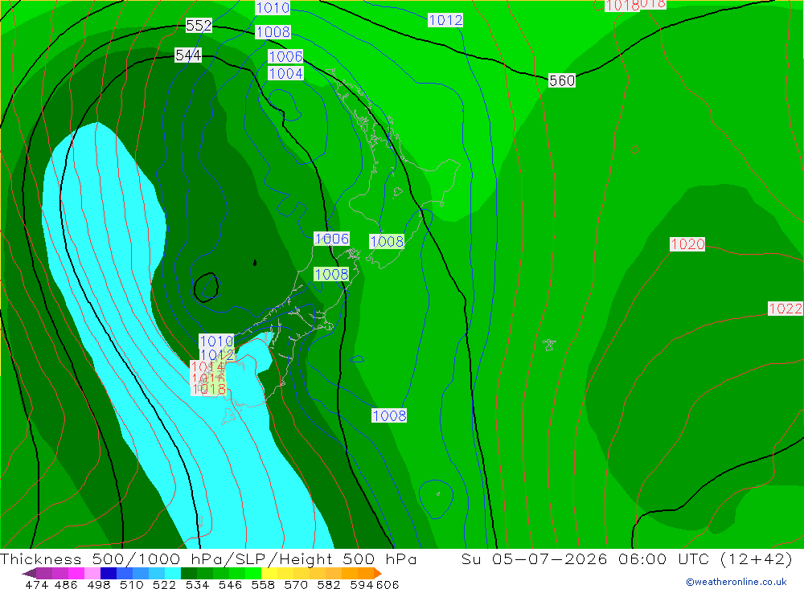Click the 558 legend value
The height and width of the screenshot is (589, 804).
pos(263,584)
